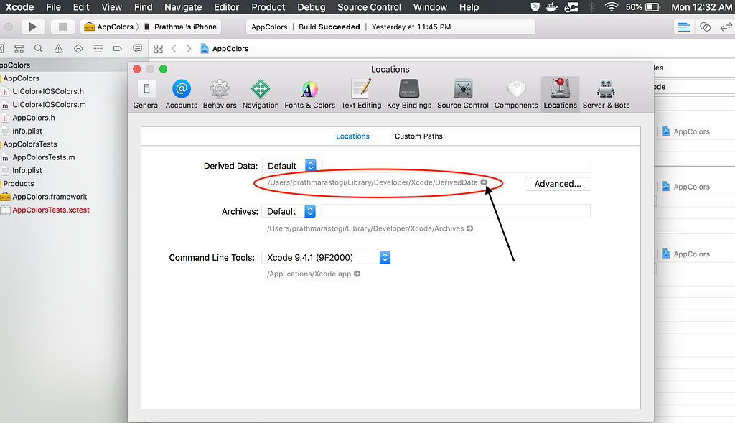Show the Assistant editor
This screenshot has height=423, width=735.
tap(705, 27)
